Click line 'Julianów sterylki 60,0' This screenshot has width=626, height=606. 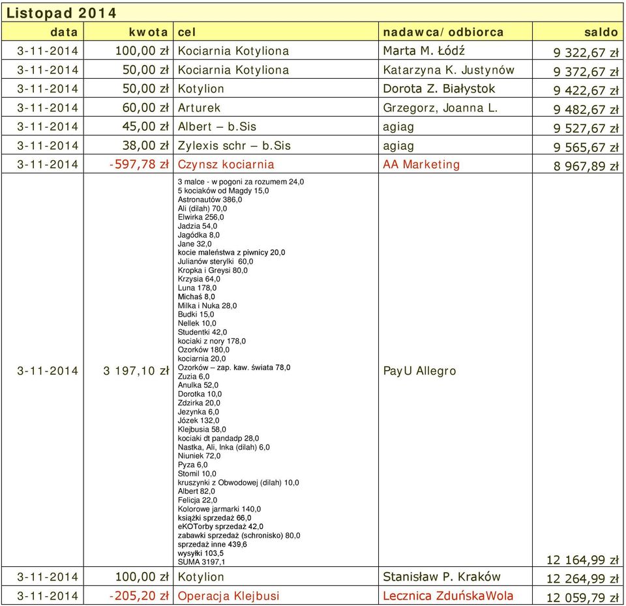tap(215, 262)
